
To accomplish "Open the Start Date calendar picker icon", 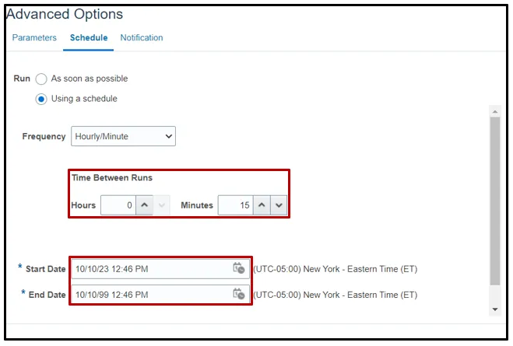I will coord(239,269).
